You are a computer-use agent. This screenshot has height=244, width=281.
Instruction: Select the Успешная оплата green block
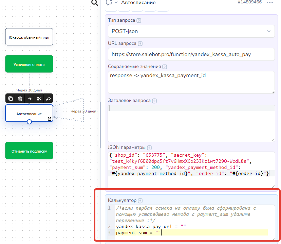(29, 64)
